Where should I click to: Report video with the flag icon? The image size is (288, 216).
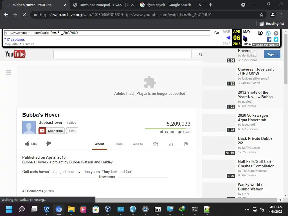tap(186, 144)
